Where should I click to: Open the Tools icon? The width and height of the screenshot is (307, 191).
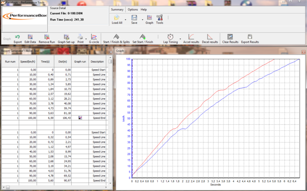tap(160, 18)
